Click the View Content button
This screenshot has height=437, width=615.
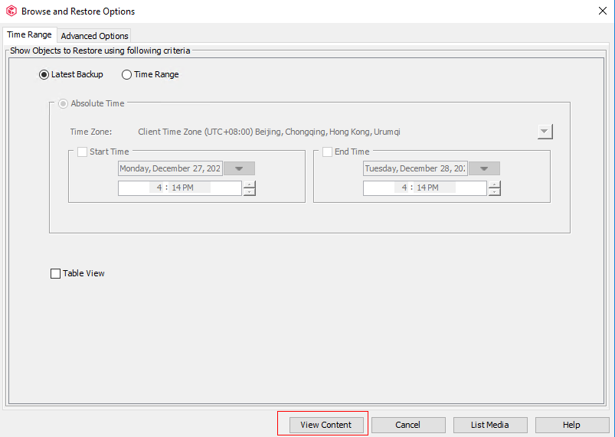tap(325, 425)
